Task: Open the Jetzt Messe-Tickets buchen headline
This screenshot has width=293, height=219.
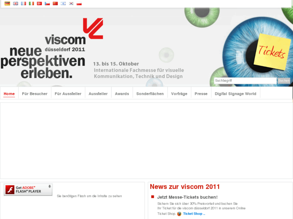Action: [187, 197]
